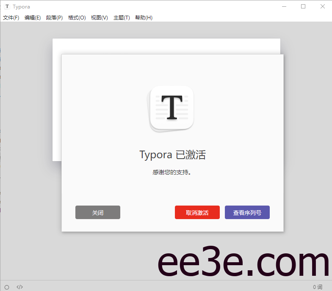Screen dimensions: 332x291
Task: Click the purple 查看序列号 button
Action: pos(247,212)
